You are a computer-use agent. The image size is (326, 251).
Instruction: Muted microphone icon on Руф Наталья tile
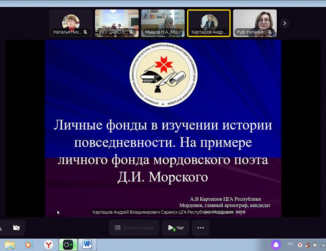coord(270,32)
